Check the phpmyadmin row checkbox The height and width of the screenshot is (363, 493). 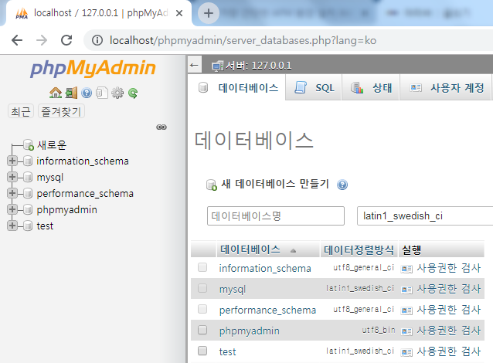(x=202, y=330)
